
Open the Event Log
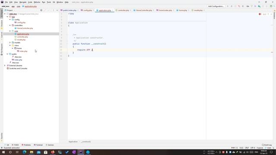pos(267,145)
